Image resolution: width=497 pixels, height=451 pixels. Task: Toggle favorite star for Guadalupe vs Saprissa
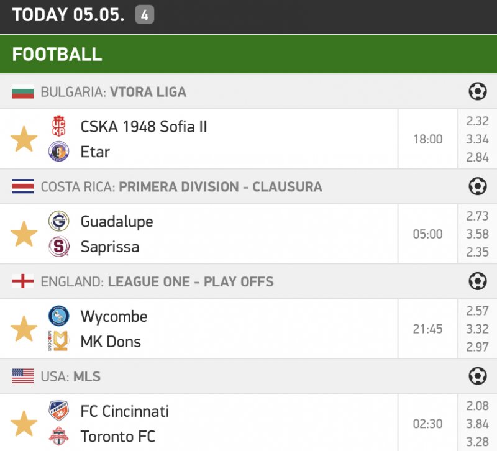pos(24,234)
